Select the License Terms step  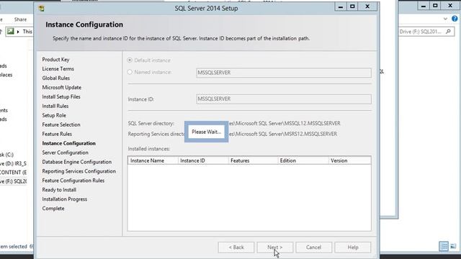click(x=58, y=69)
